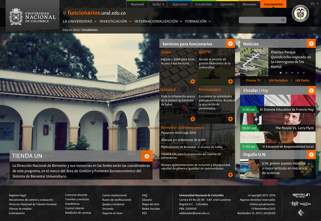Click the plus icon on Noticias header
This screenshot has width=321, height=221.
pyautogui.click(x=311, y=44)
